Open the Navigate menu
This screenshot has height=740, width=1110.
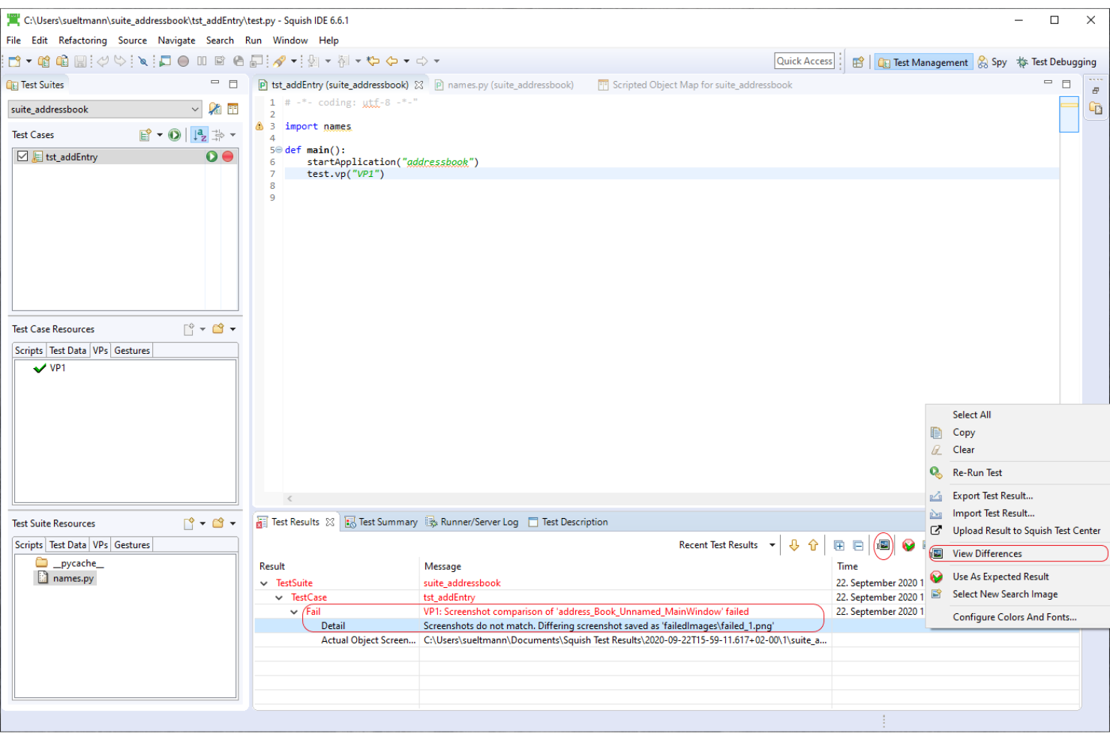point(176,40)
